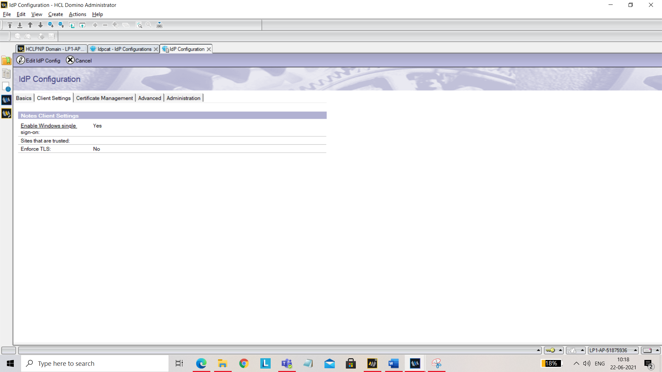Switch to the Certificate Management tab
This screenshot has width=662, height=372.
click(104, 98)
